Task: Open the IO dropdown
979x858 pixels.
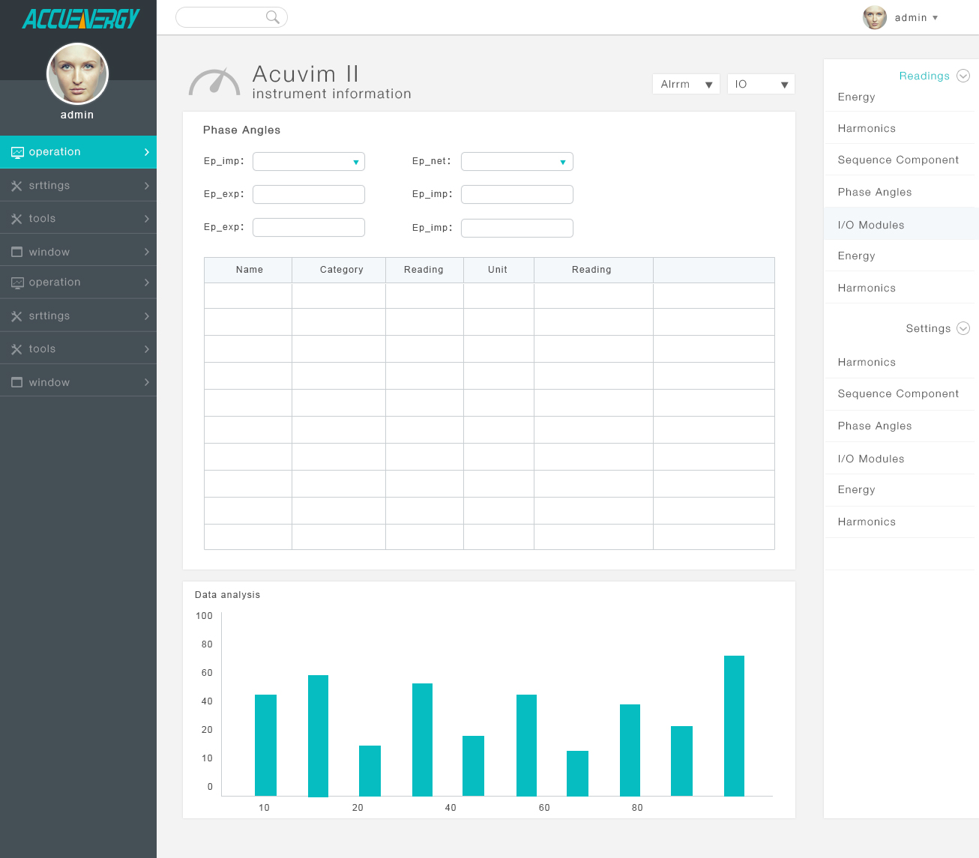Action: pyautogui.click(x=761, y=84)
